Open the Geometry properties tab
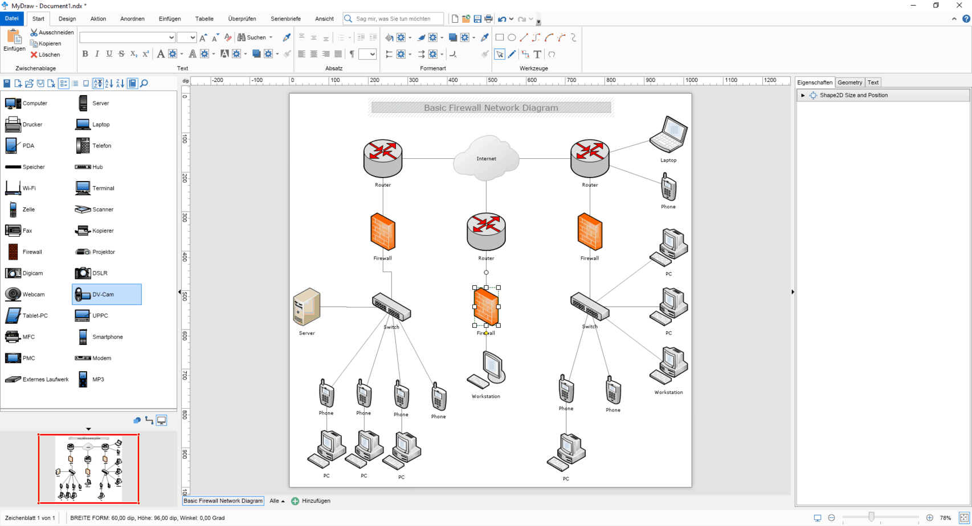Screen dimensions: 972x526 [x=850, y=82]
